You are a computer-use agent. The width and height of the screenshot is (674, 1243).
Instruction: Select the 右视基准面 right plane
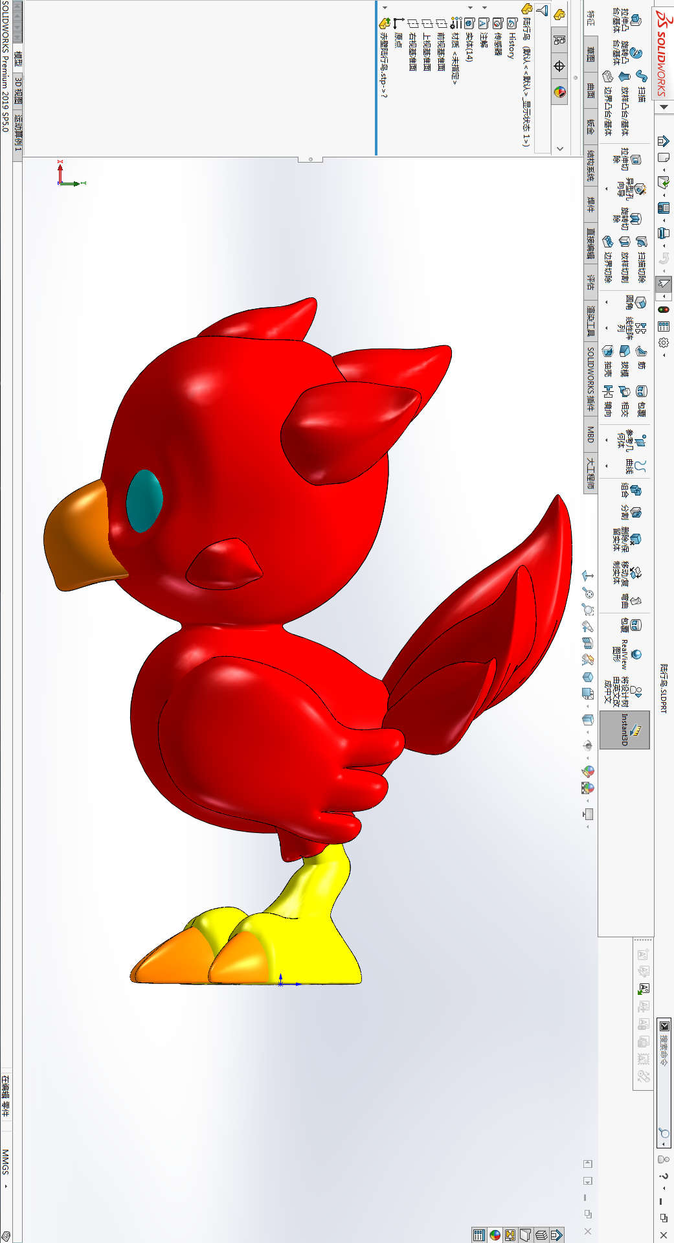[412, 45]
